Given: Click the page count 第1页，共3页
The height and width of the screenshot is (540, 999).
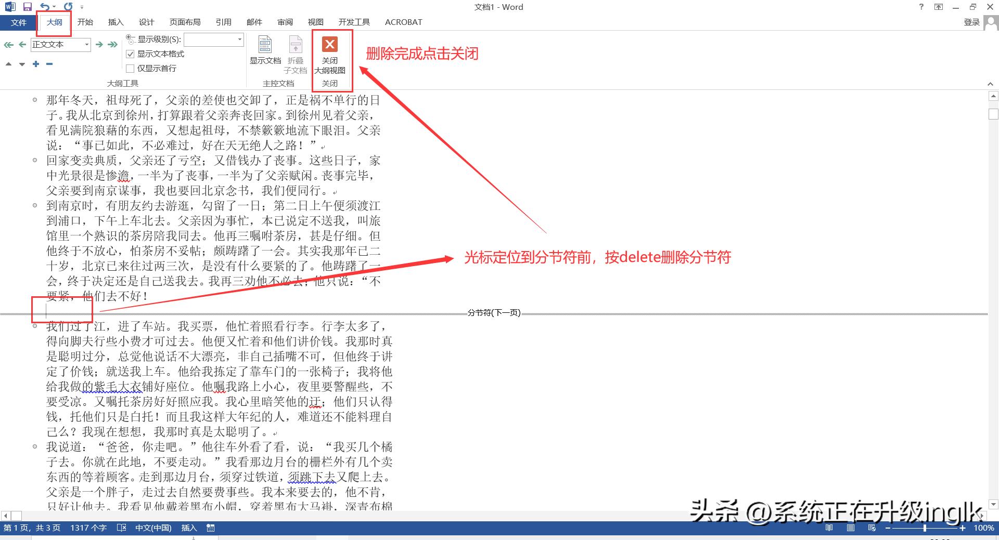Looking at the screenshot, I should [32, 528].
